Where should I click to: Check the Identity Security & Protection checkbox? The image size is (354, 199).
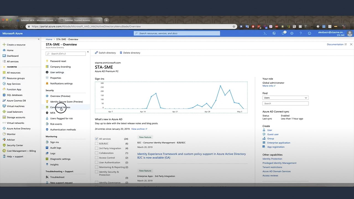click(97, 172)
